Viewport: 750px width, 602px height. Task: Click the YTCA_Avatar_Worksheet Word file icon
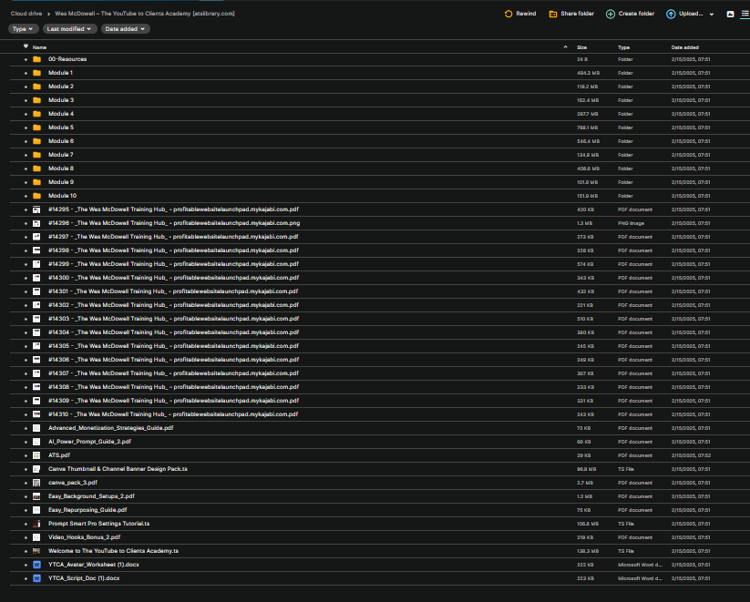click(x=36, y=565)
